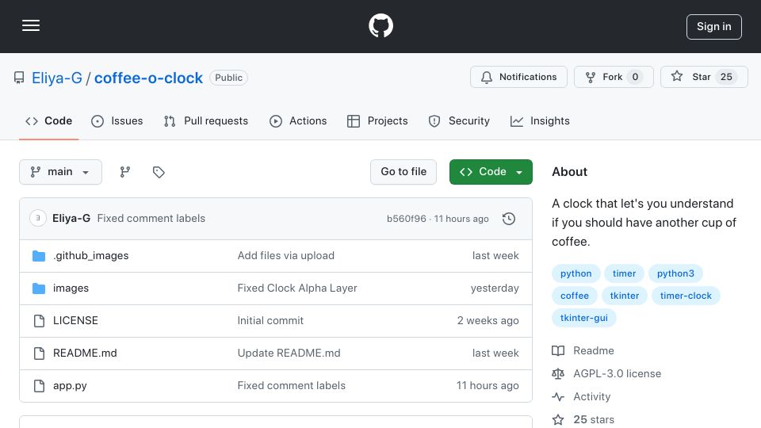The height and width of the screenshot is (428, 761).
Task: Click the app.py file icon
Action: (39, 386)
